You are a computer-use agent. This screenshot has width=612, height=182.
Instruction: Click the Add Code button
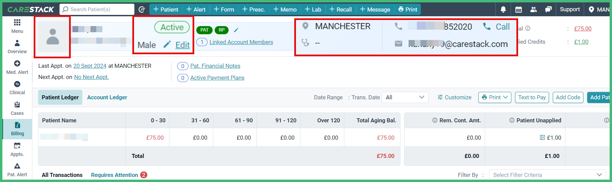click(568, 97)
